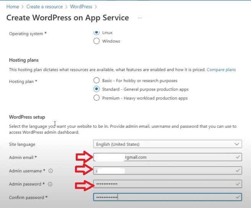Click the Admin username validation checkmark
The width and height of the screenshot is (251, 208).
pyautogui.click(x=238, y=171)
